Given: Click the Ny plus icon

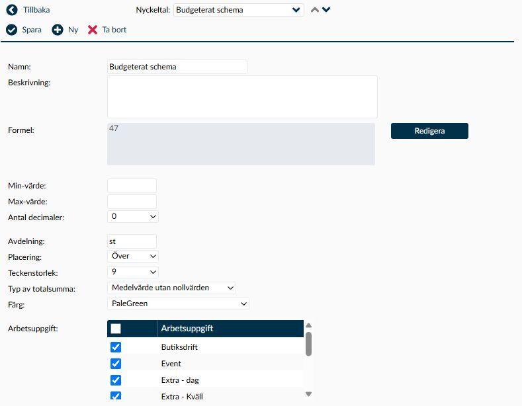Looking at the screenshot, I should point(58,30).
